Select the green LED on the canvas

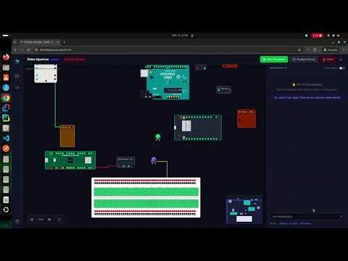158,137
